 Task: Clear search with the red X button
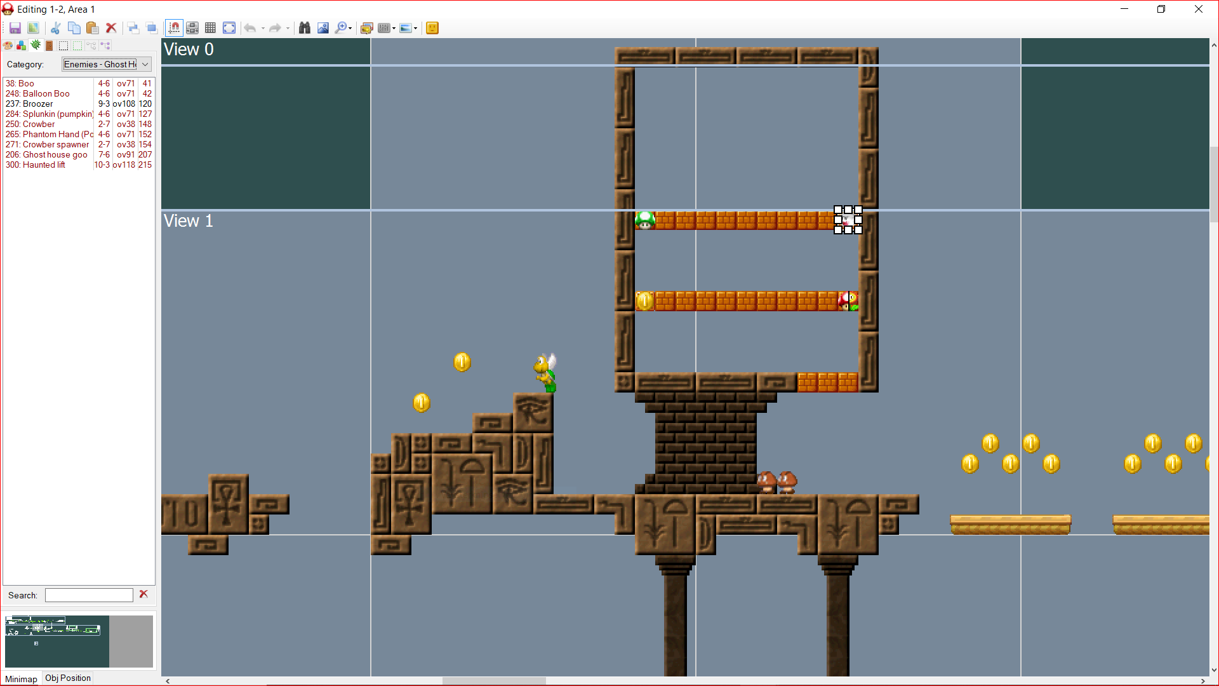point(143,594)
